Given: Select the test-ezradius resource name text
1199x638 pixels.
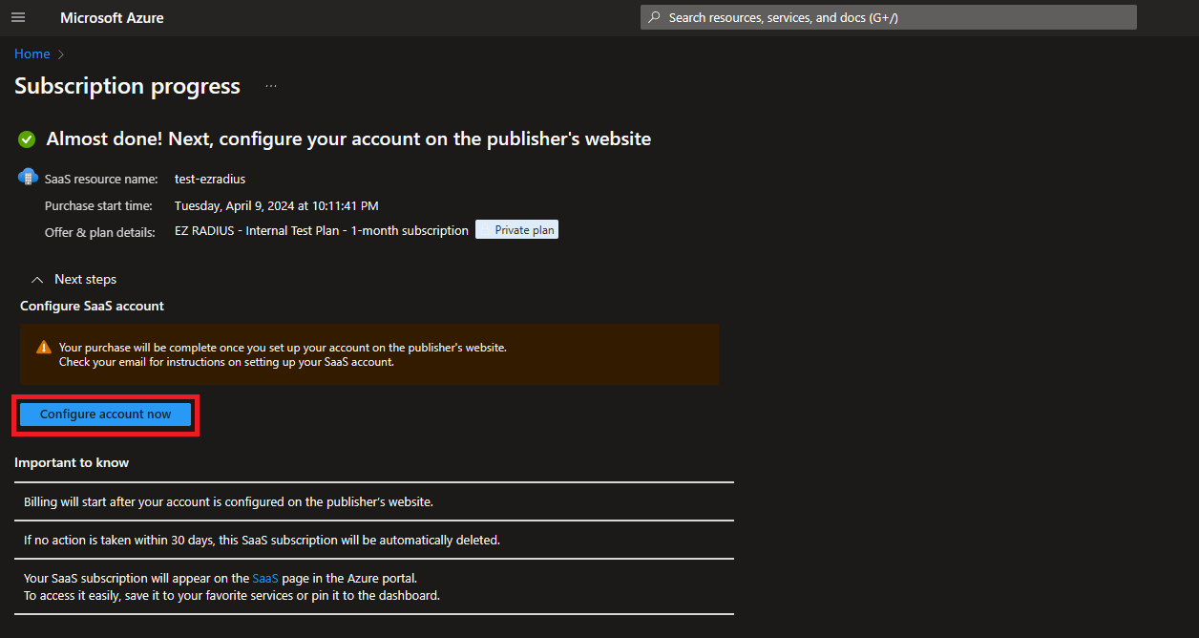Looking at the screenshot, I should pyautogui.click(x=210, y=180).
